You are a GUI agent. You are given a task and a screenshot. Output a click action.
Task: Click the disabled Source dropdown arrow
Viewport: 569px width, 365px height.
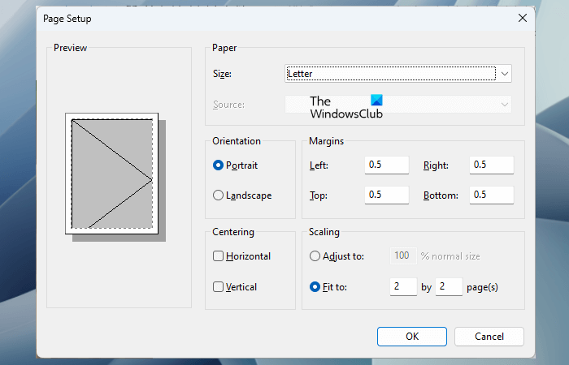505,105
